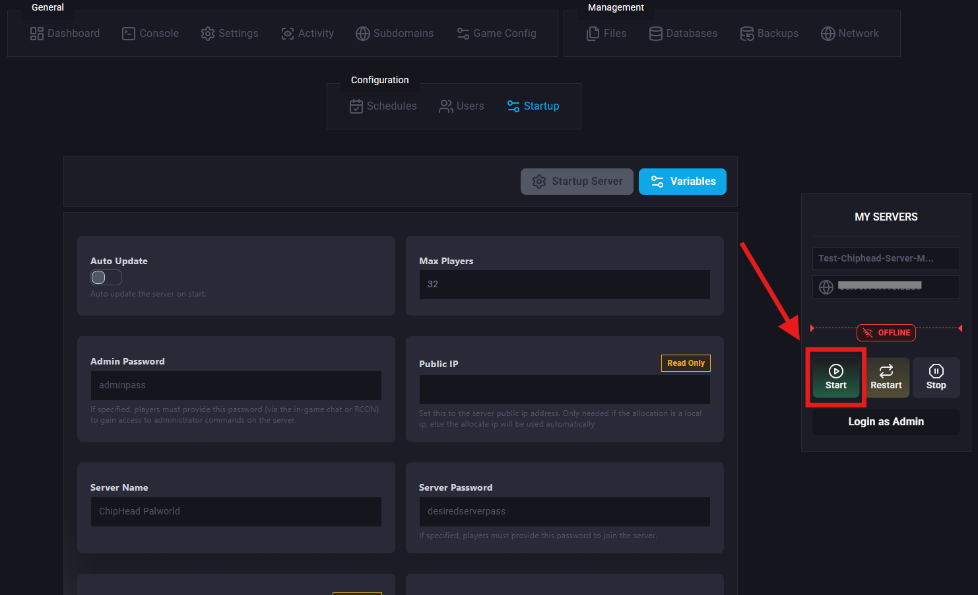Click the Startup sliders icon
Viewport: 978px width, 595px height.
point(513,106)
